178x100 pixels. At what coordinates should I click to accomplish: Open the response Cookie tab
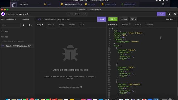pyautogui.click(x=138, y=24)
